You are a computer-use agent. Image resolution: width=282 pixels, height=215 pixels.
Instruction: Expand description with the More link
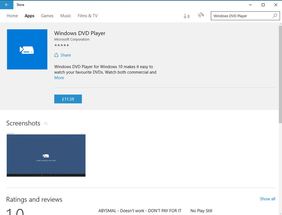pos(59,78)
